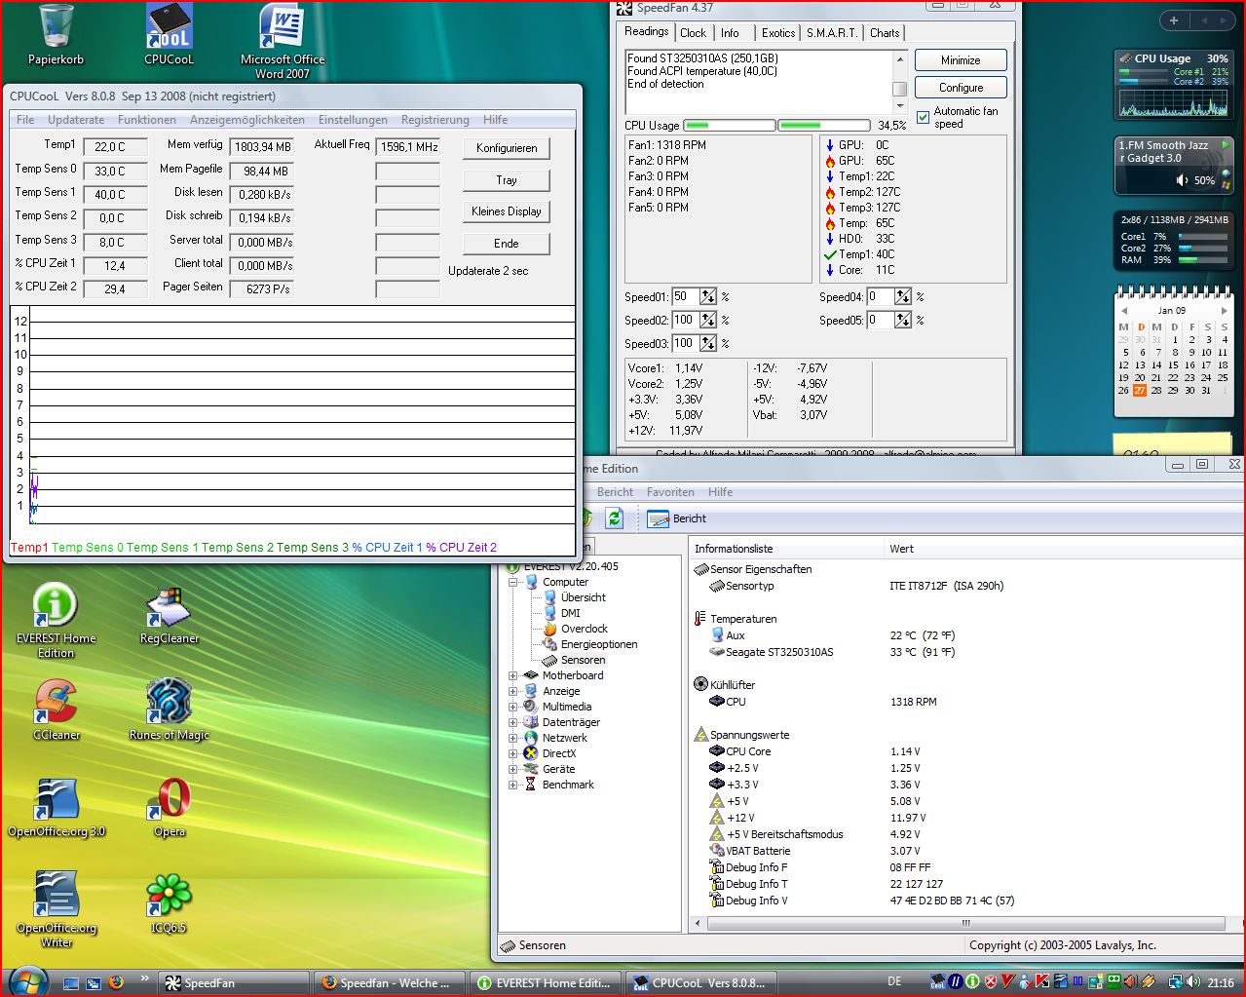The image size is (1246, 997).
Task: Click the Konfigurieren button
Action: click(x=506, y=148)
